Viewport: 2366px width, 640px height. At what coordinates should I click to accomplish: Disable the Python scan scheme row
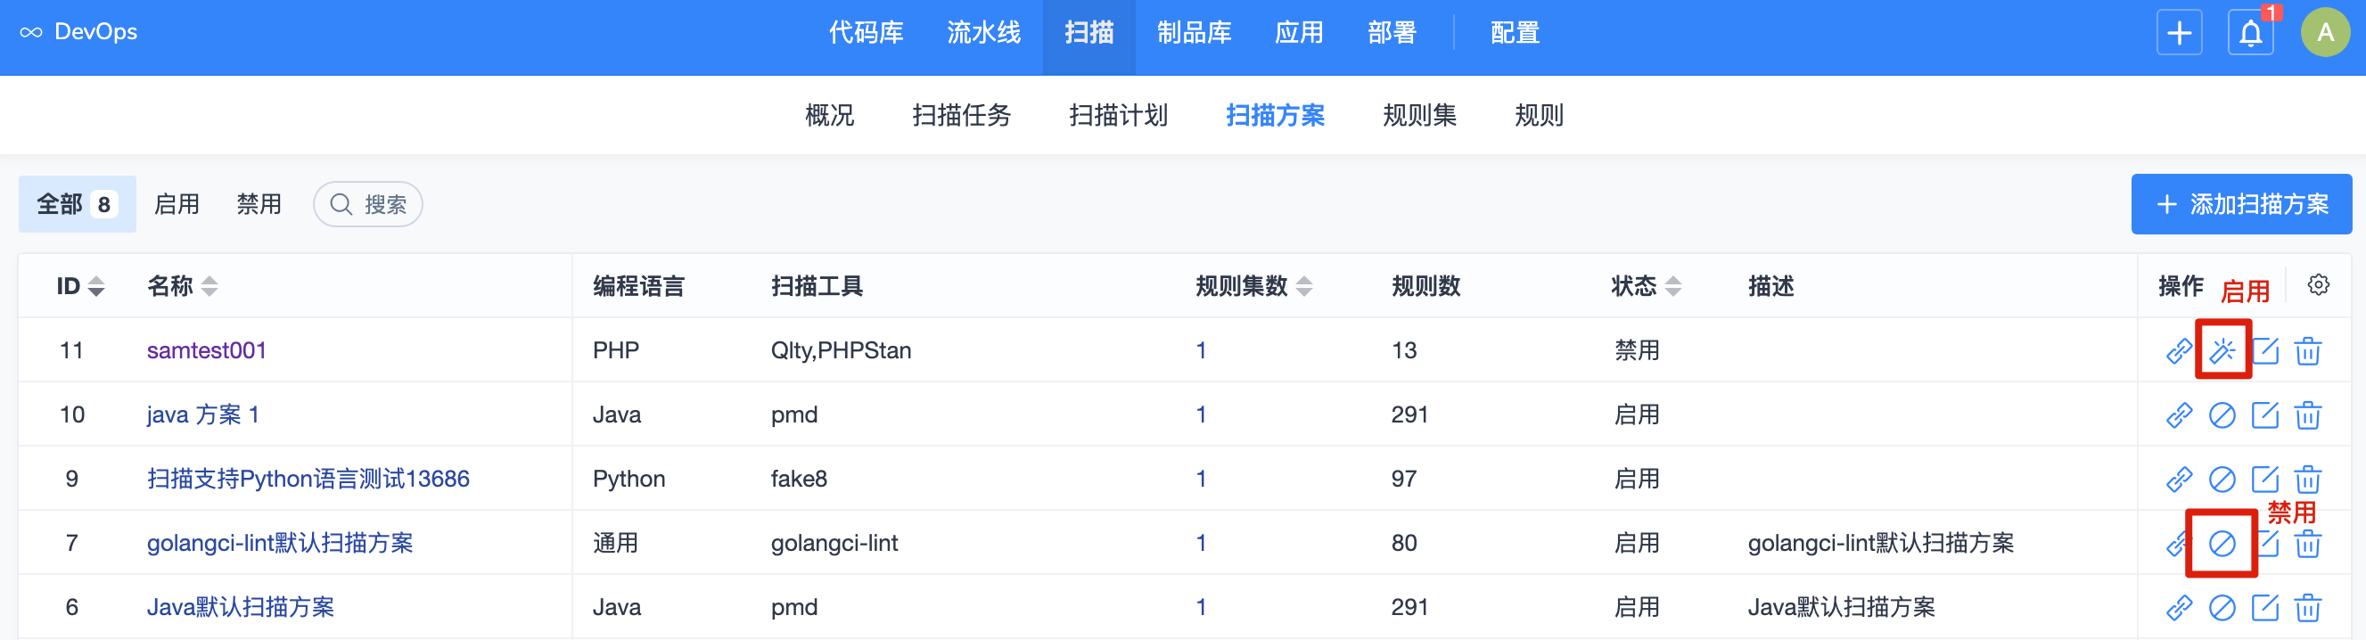2221,480
